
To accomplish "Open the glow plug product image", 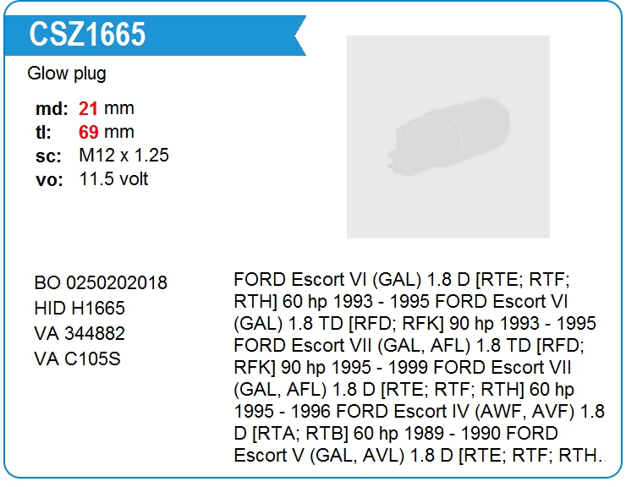I will (x=448, y=137).
